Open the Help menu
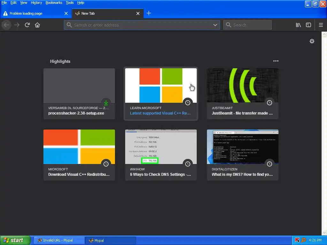This screenshot has height=245, width=327. coord(81,3)
